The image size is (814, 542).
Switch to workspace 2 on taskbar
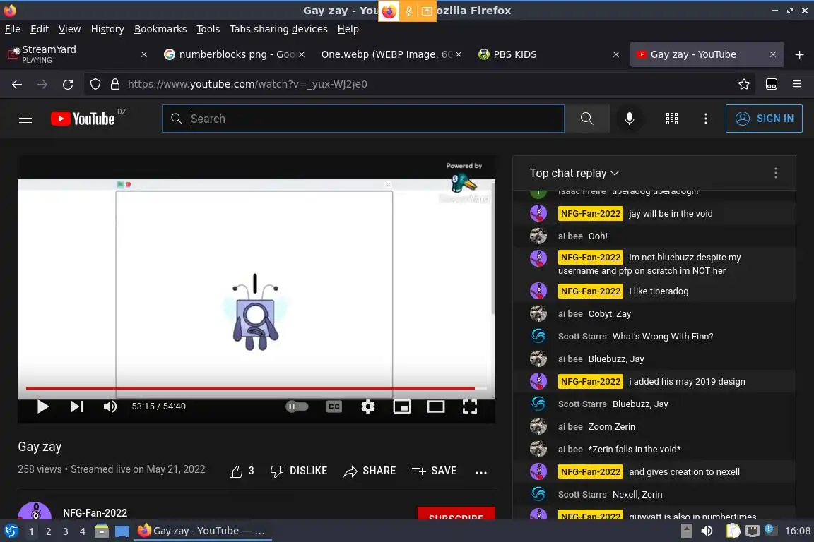48,531
